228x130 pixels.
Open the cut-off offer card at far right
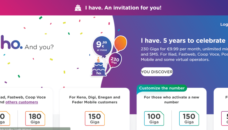point(221,106)
